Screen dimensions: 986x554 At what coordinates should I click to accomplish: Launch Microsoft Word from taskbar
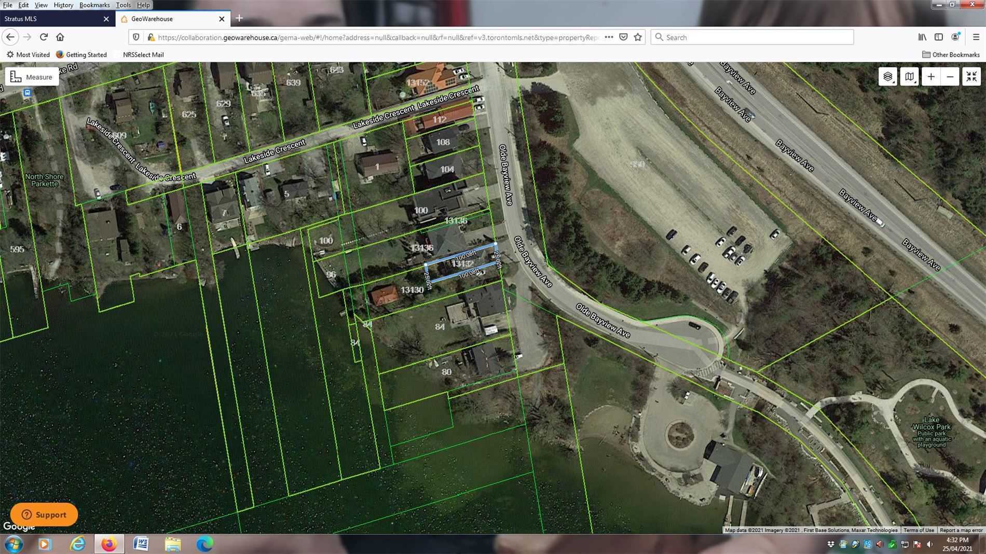point(141,544)
